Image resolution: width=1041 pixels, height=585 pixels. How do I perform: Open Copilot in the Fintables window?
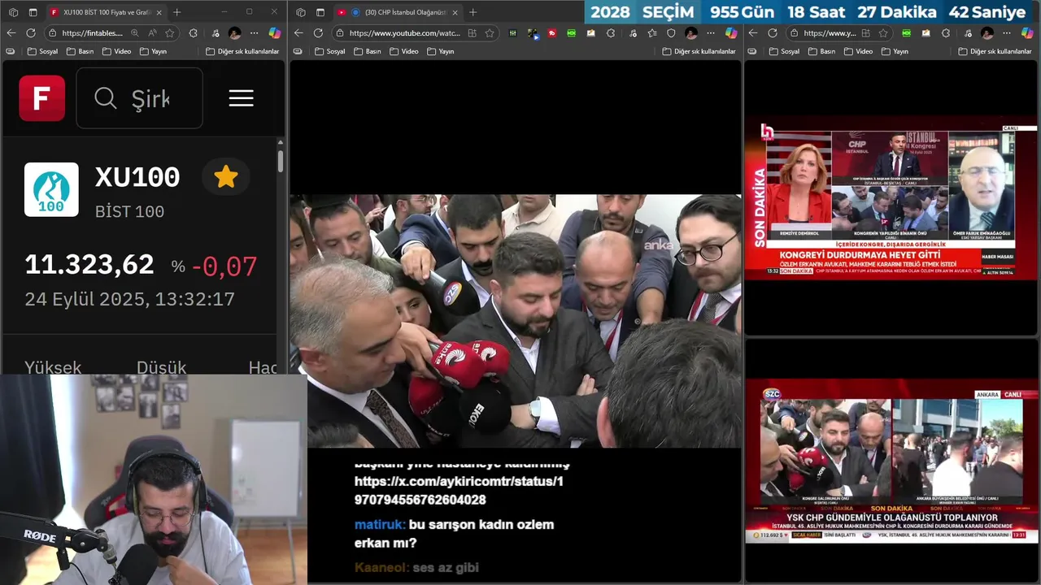[x=274, y=33]
